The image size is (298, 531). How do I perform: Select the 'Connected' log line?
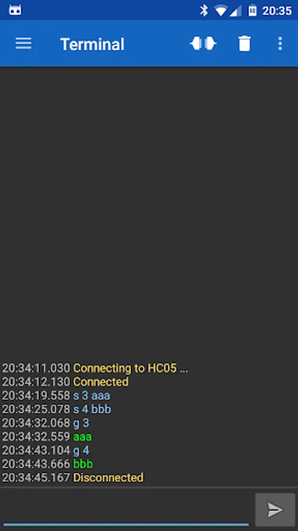(65, 382)
